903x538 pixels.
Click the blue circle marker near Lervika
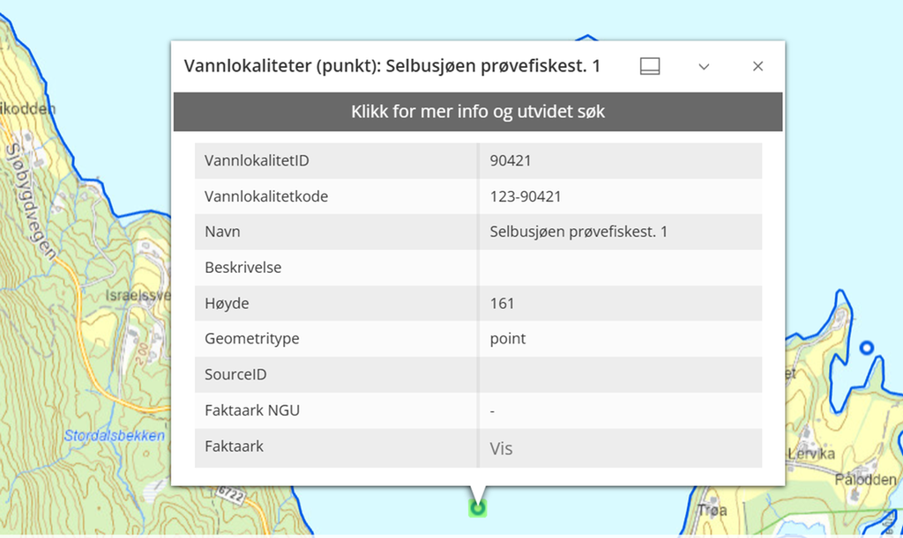coord(867,348)
